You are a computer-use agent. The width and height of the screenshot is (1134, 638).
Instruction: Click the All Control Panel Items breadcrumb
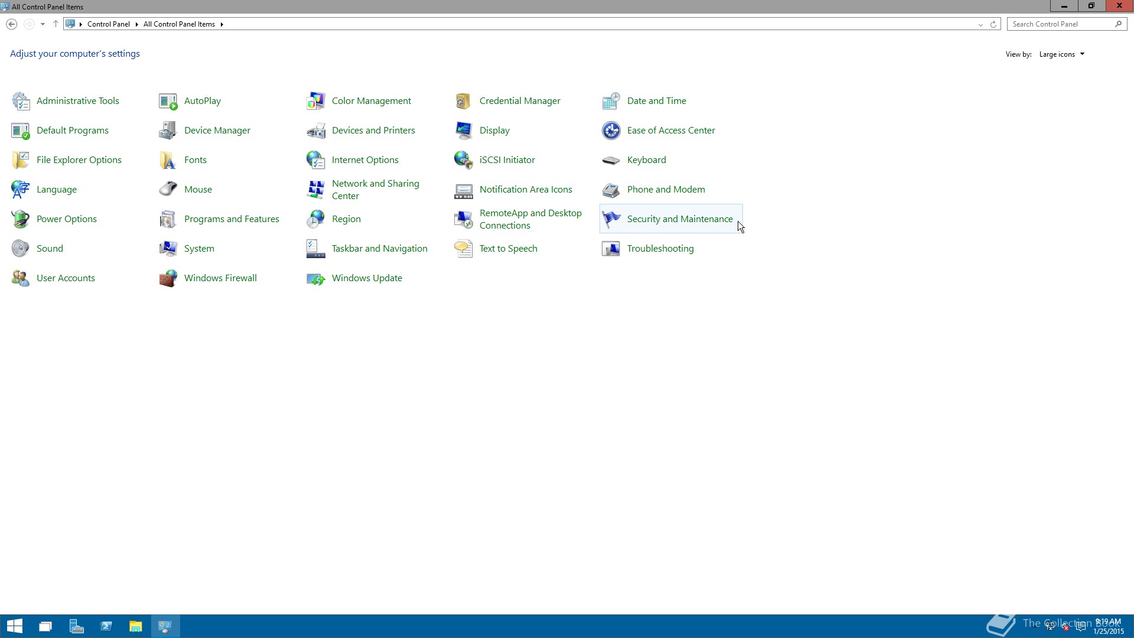pyautogui.click(x=179, y=24)
